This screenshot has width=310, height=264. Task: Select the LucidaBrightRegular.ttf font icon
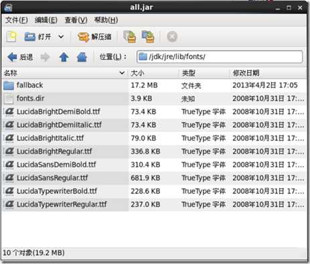coord(9,151)
